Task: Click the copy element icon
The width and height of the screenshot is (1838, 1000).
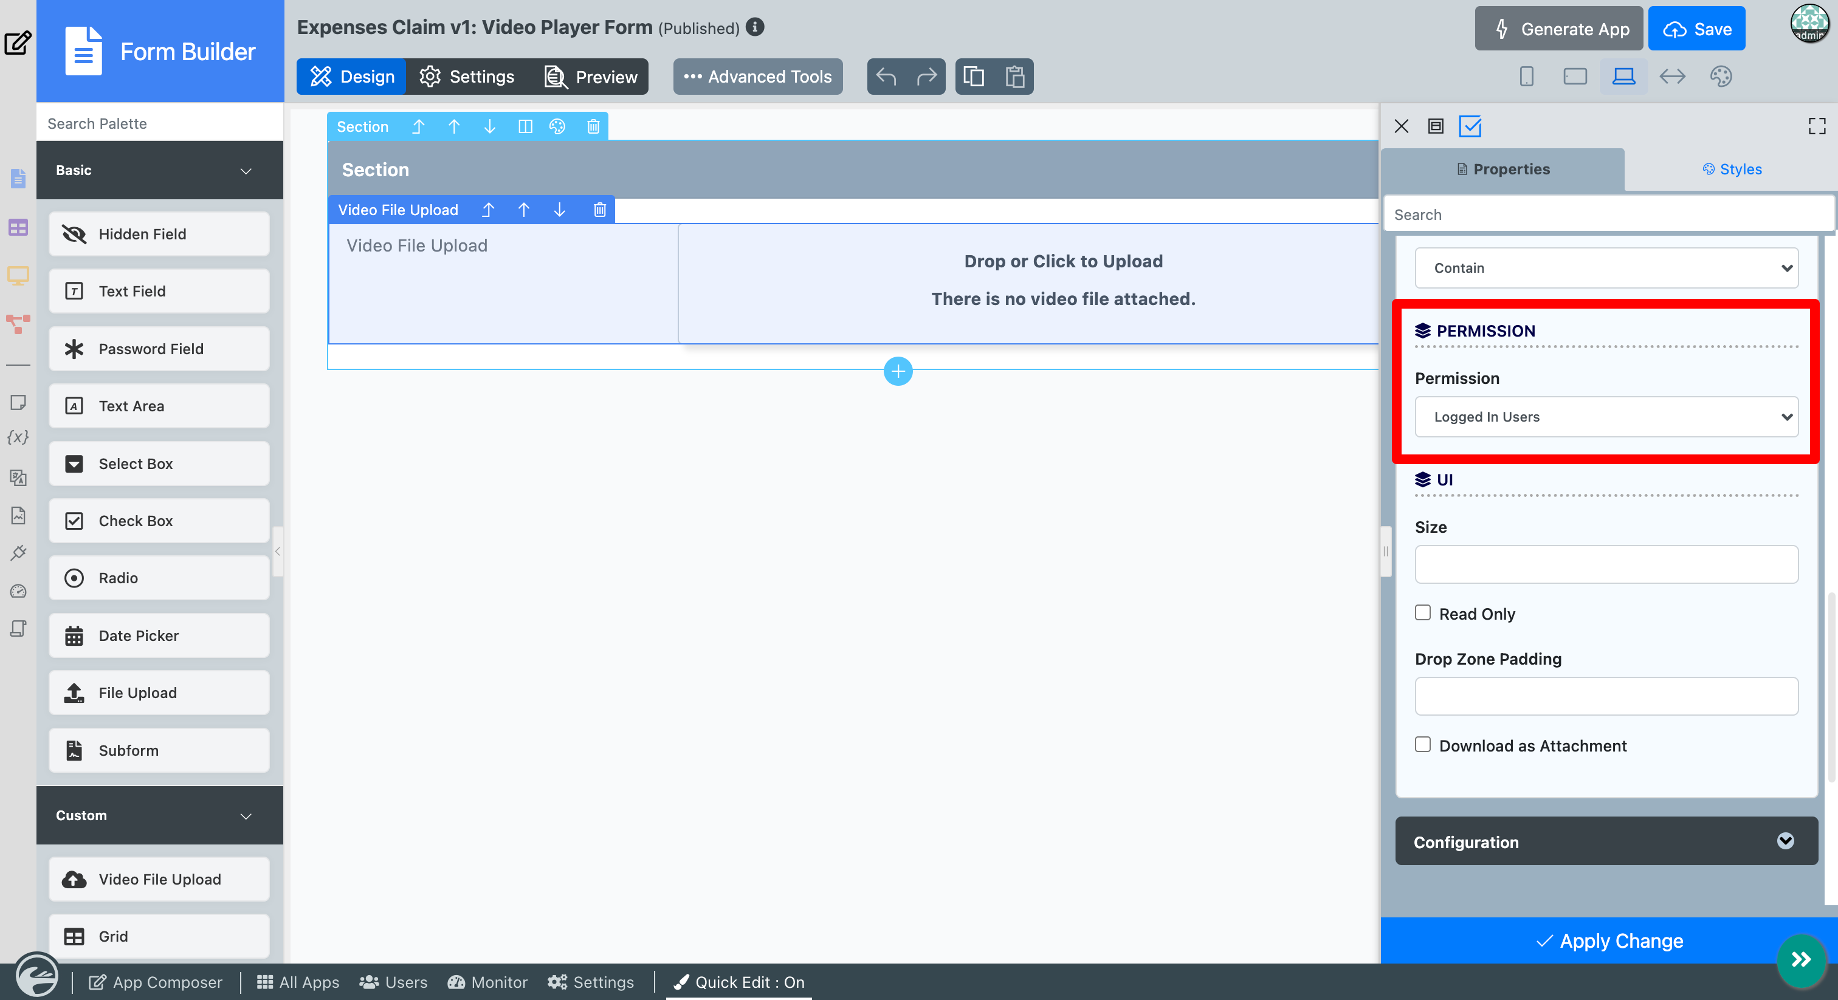Action: tap(974, 77)
